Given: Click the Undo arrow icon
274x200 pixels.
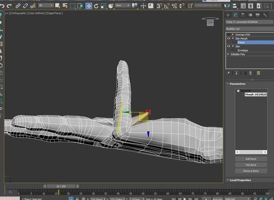Looking at the screenshot, I should point(2,6).
